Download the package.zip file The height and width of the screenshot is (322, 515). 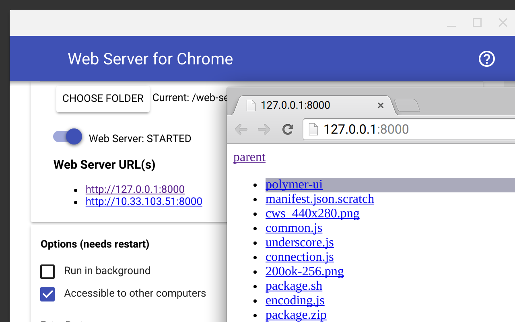(x=296, y=315)
